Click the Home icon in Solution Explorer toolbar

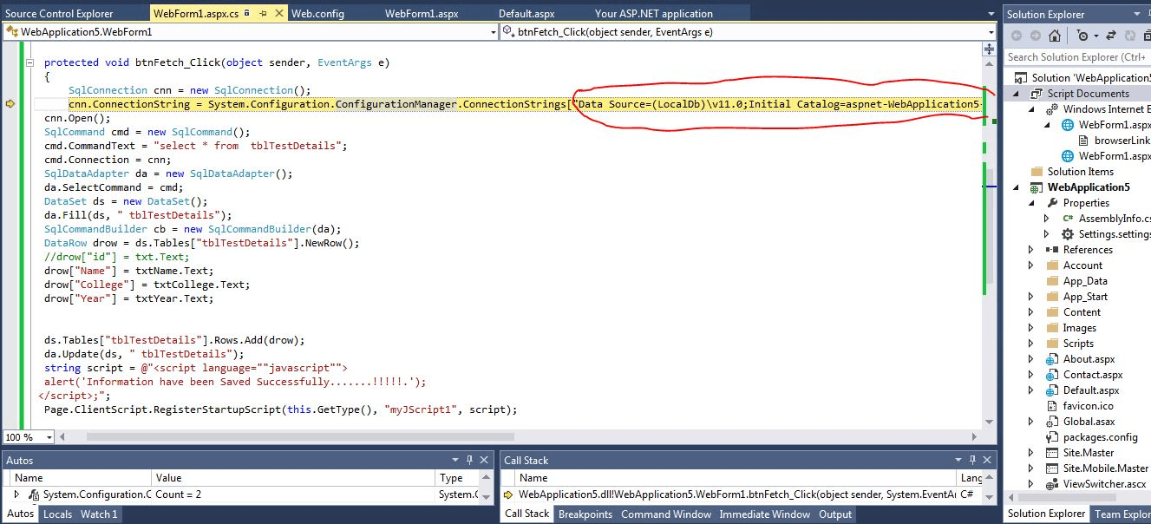[1054, 35]
